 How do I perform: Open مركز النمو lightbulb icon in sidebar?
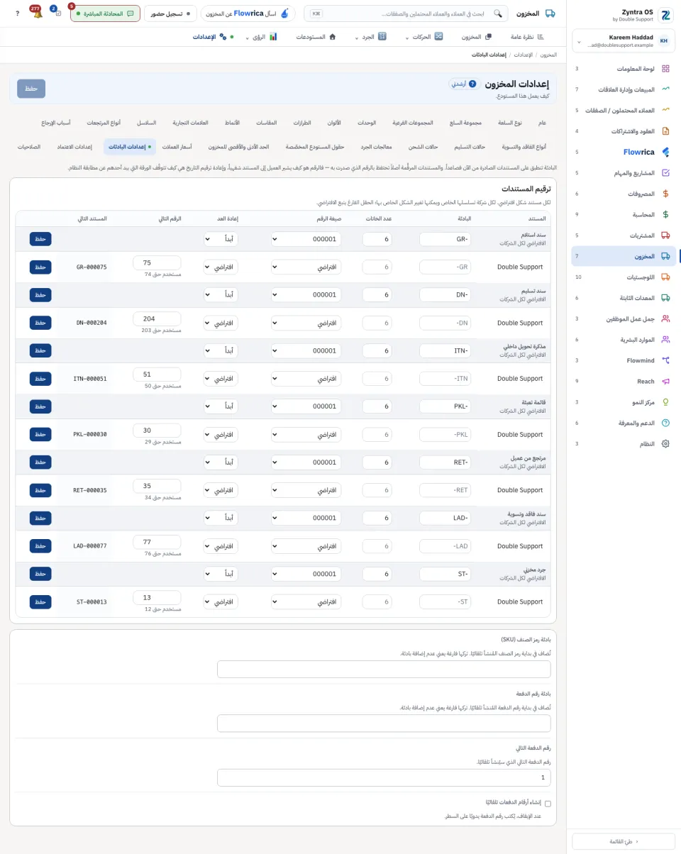click(x=665, y=402)
